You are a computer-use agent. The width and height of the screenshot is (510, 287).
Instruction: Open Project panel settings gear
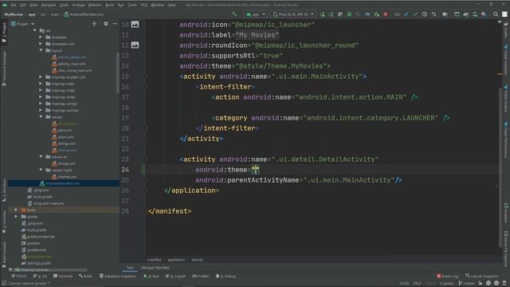tap(106, 24)
